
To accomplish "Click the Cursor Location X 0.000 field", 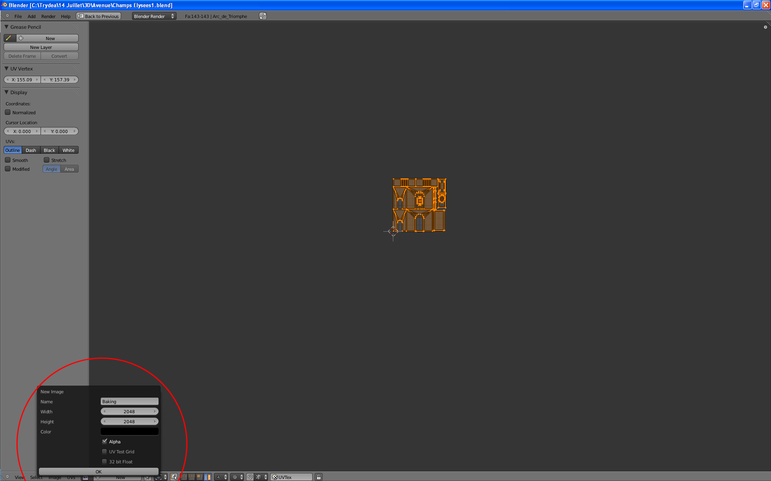I will 22,131.
